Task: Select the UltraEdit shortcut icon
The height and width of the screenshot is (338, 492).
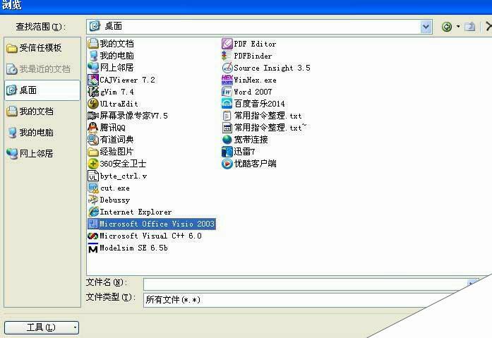Action: pyautogui.click(x=93, y=104)
